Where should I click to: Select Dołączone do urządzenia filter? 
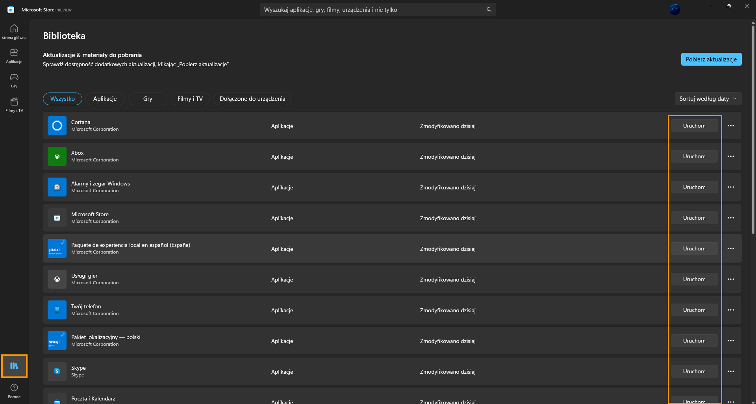coord(252,99)
